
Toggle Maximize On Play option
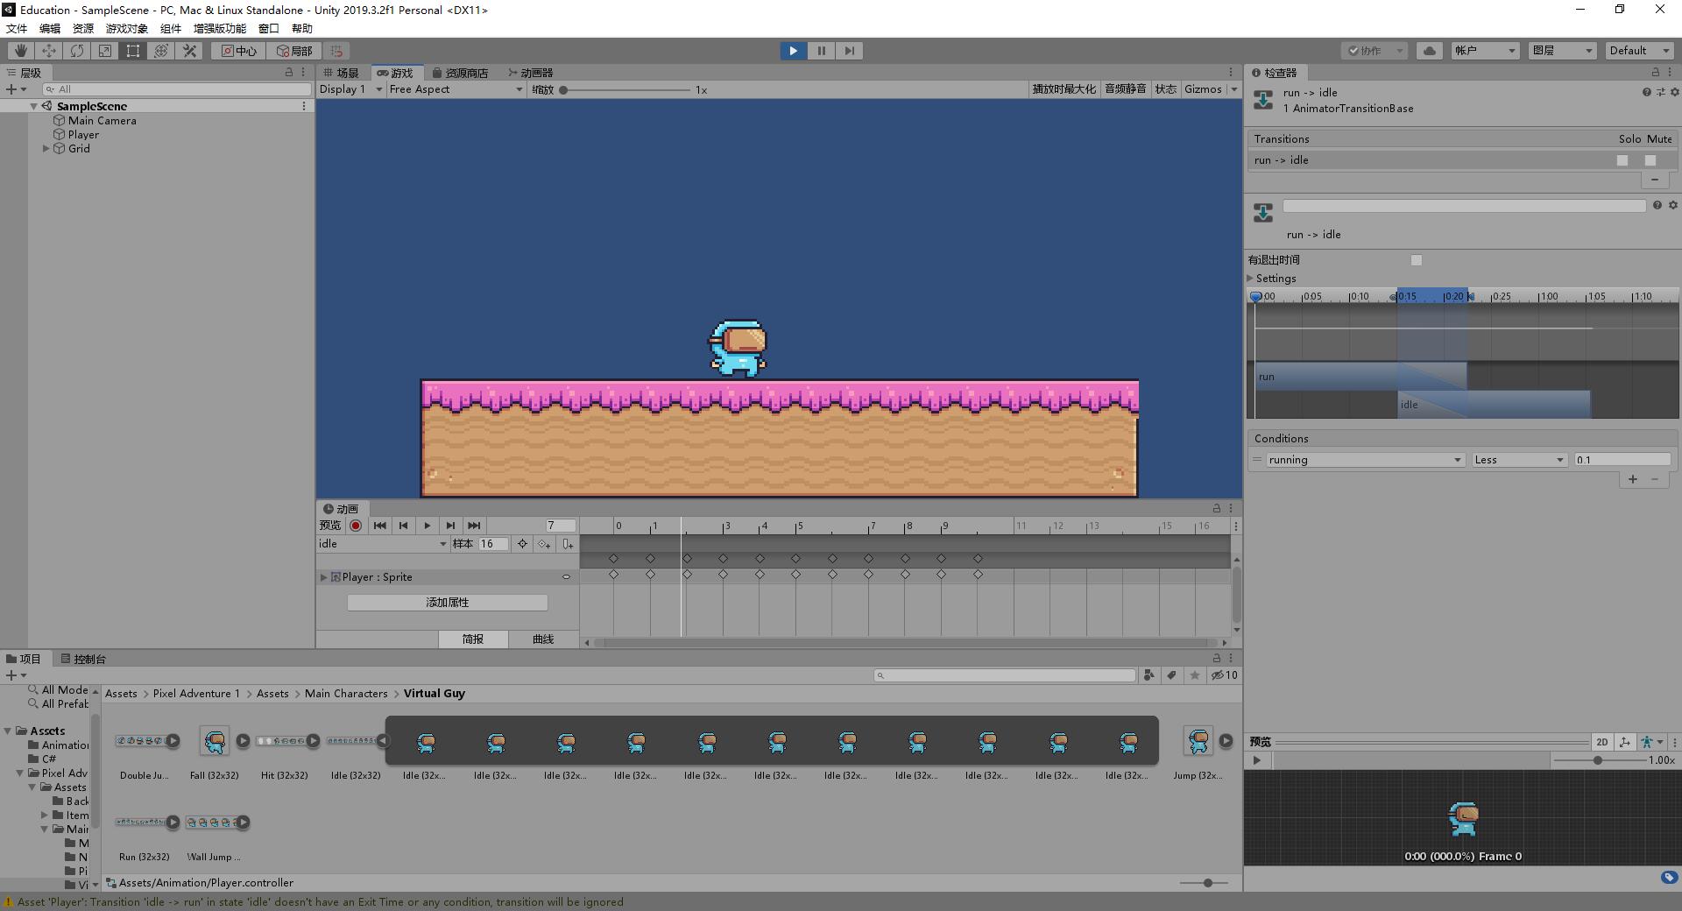1064,89
